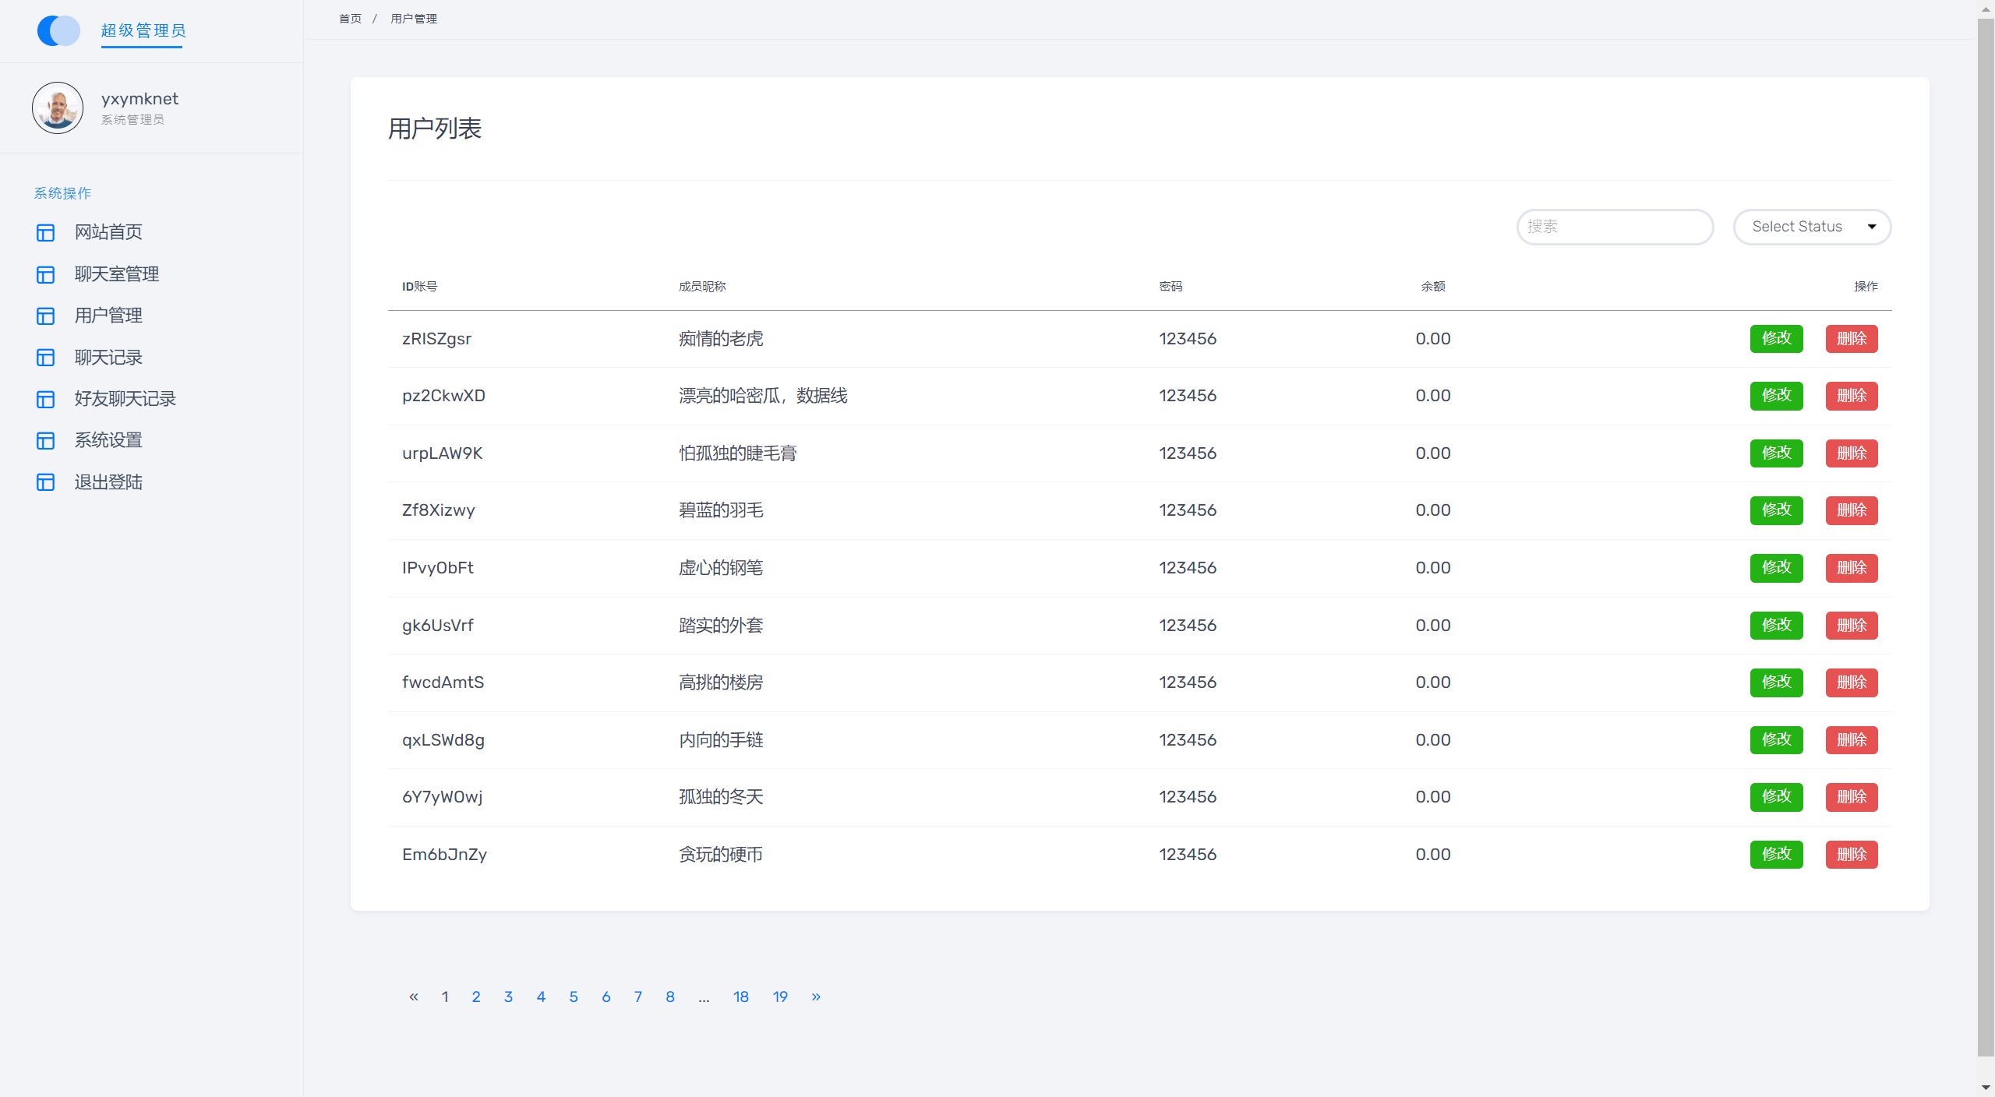Viewport: 1995px width, 1097px height.
Task: Click the icon beside 用户管理
Action: click(x=46, y=316)
